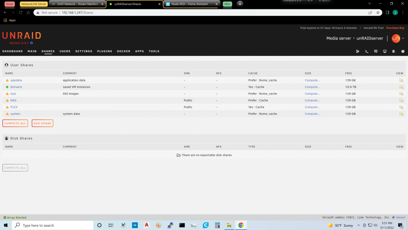Expand the Email tab group
The image size is (408, 230).
click(x=10, y=4)
